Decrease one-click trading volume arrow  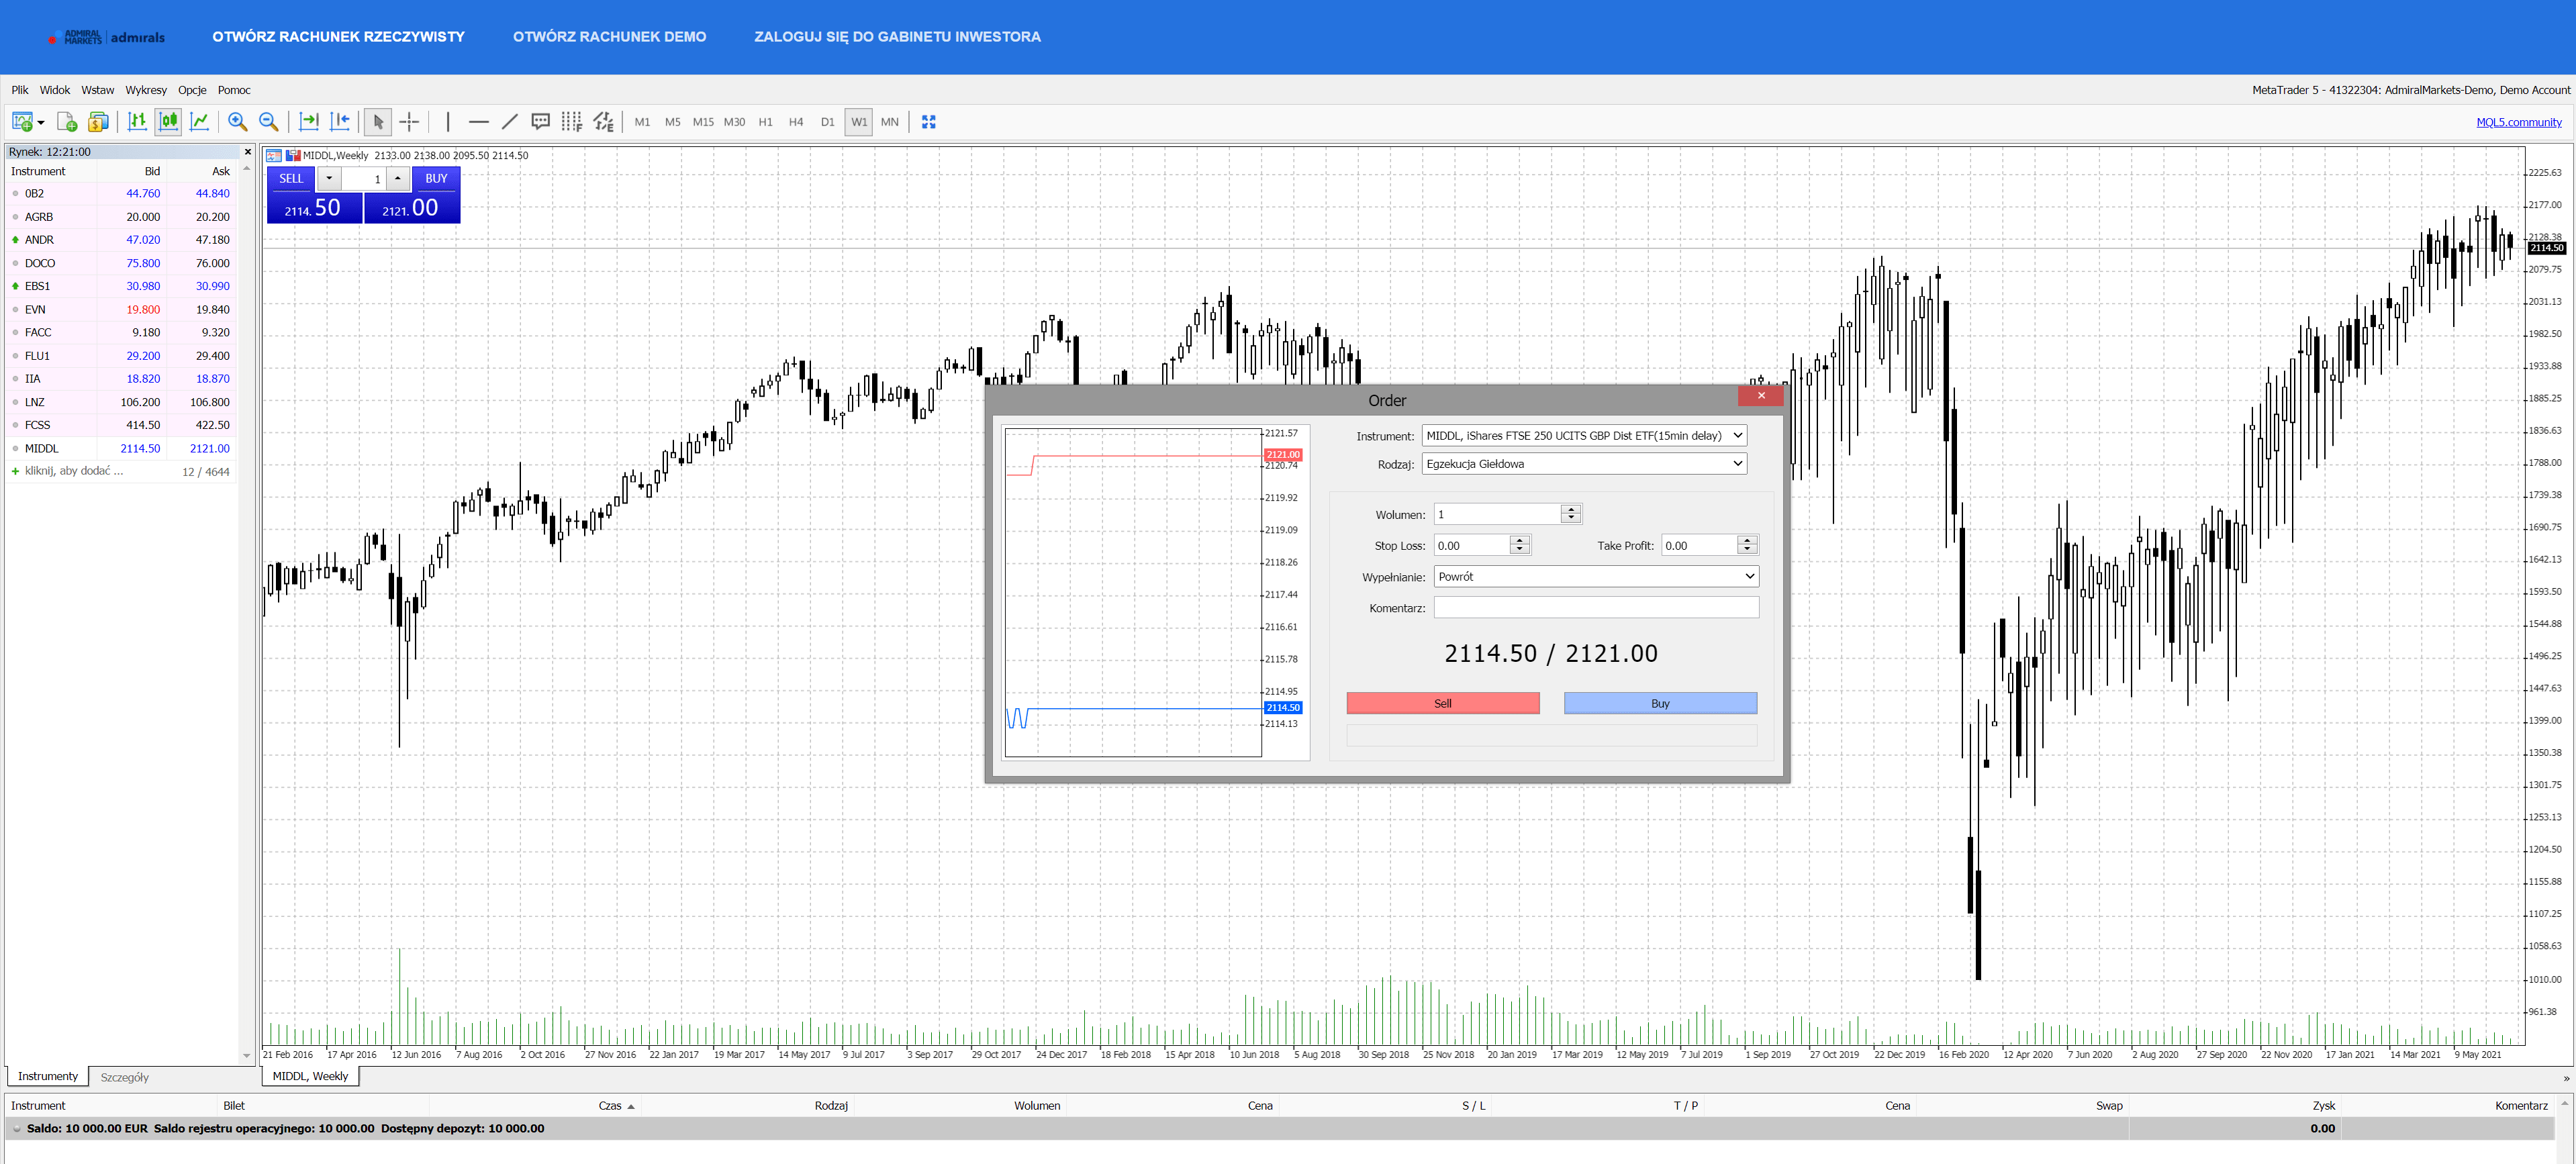[x=329, y=179]
